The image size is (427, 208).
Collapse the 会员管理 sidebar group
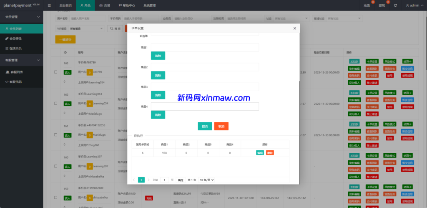[22, 17]
